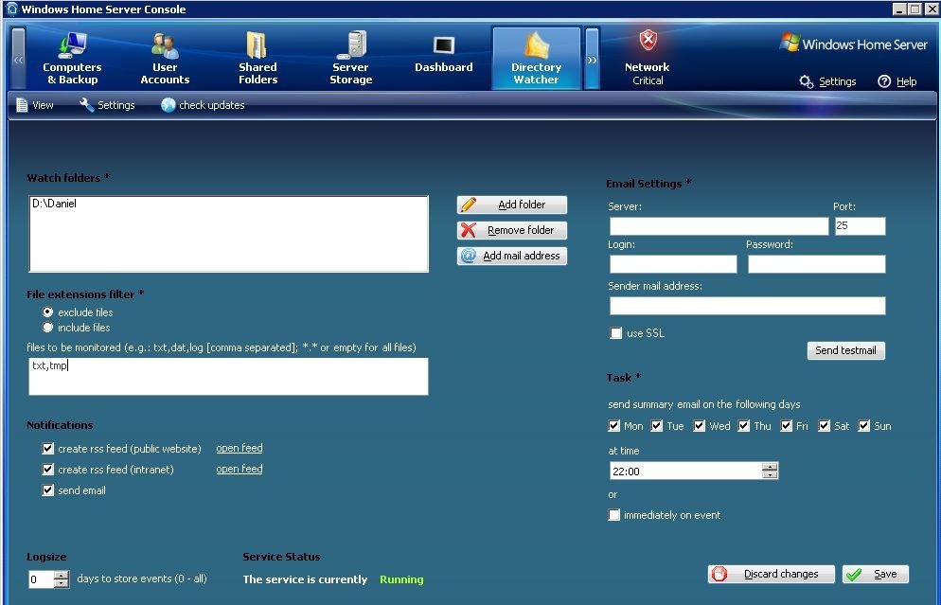Click the Add mail address button
Viewport: 941px width, 605px height.
(x=512, y=257)
